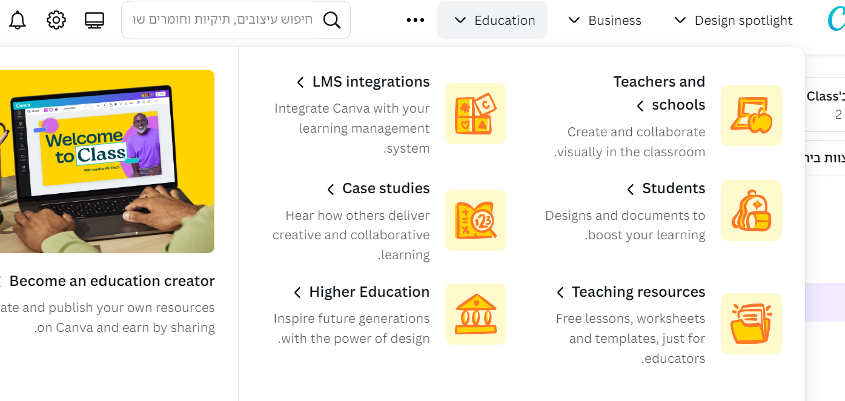The width and height of the screenshot is (845, 401).
Task: Click the Welcome to Class laptop thumbnail
Action: [106, 161]
